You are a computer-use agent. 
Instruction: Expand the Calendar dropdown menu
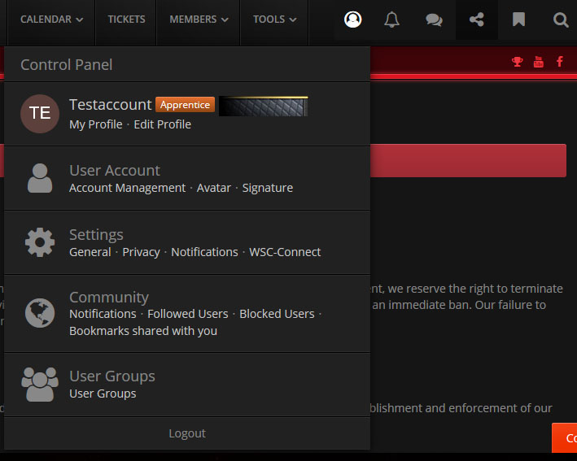tap(51, 20)
